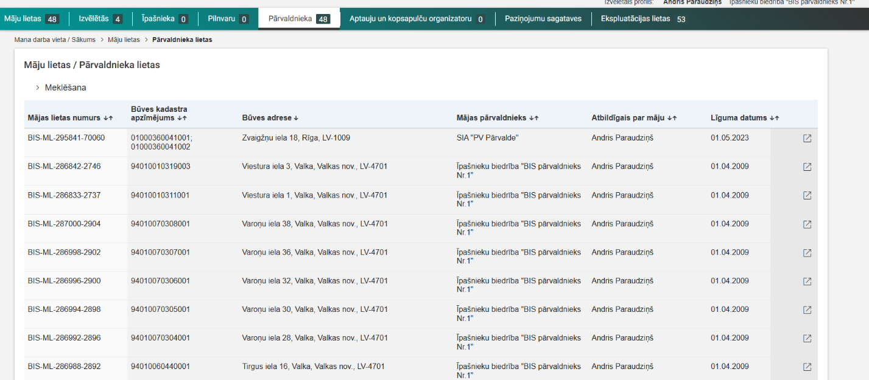Open Varoņu iela 38 case with arrow icon

[x=807, y=224]
